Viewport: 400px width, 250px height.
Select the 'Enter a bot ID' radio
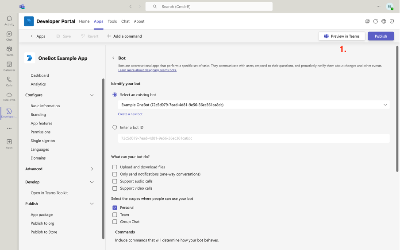pyautogui.click(x=115, y=127)
